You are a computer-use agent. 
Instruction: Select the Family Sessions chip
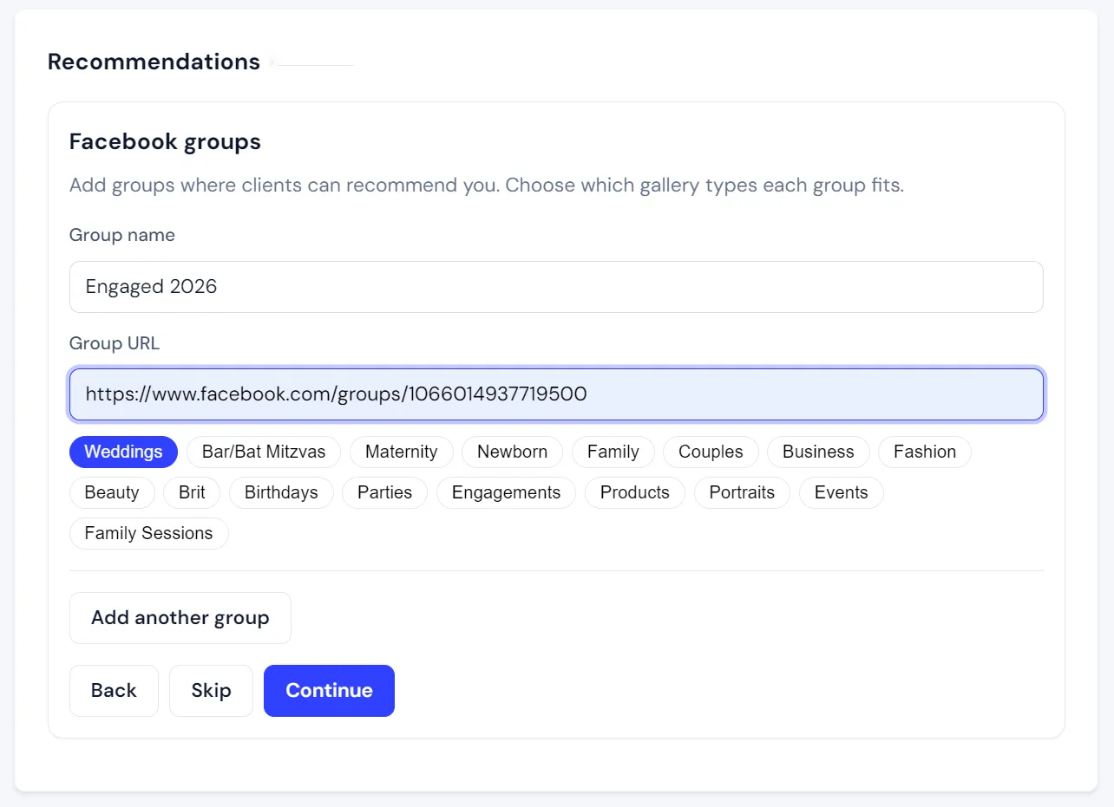coord(148,533)
